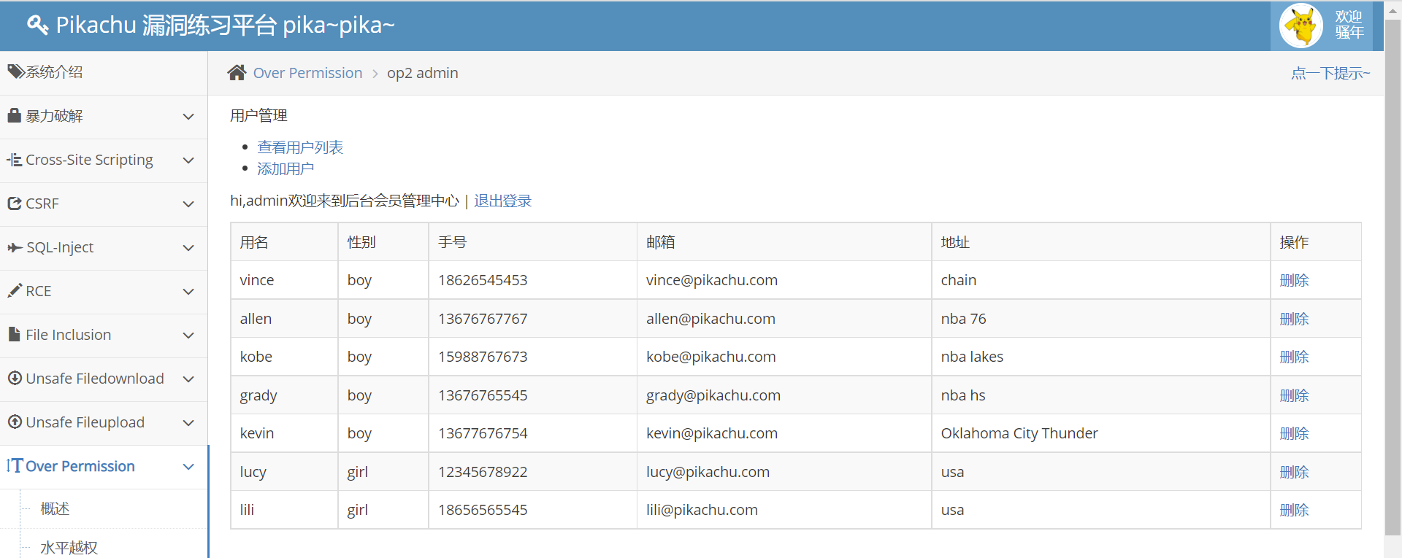Click the Pikachu avatar image

click(1301, 26)
